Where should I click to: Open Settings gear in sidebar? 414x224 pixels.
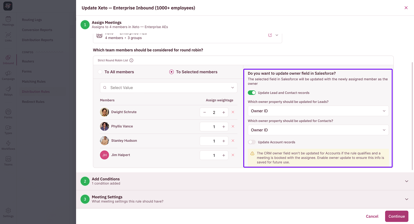[x=8, y=212]
